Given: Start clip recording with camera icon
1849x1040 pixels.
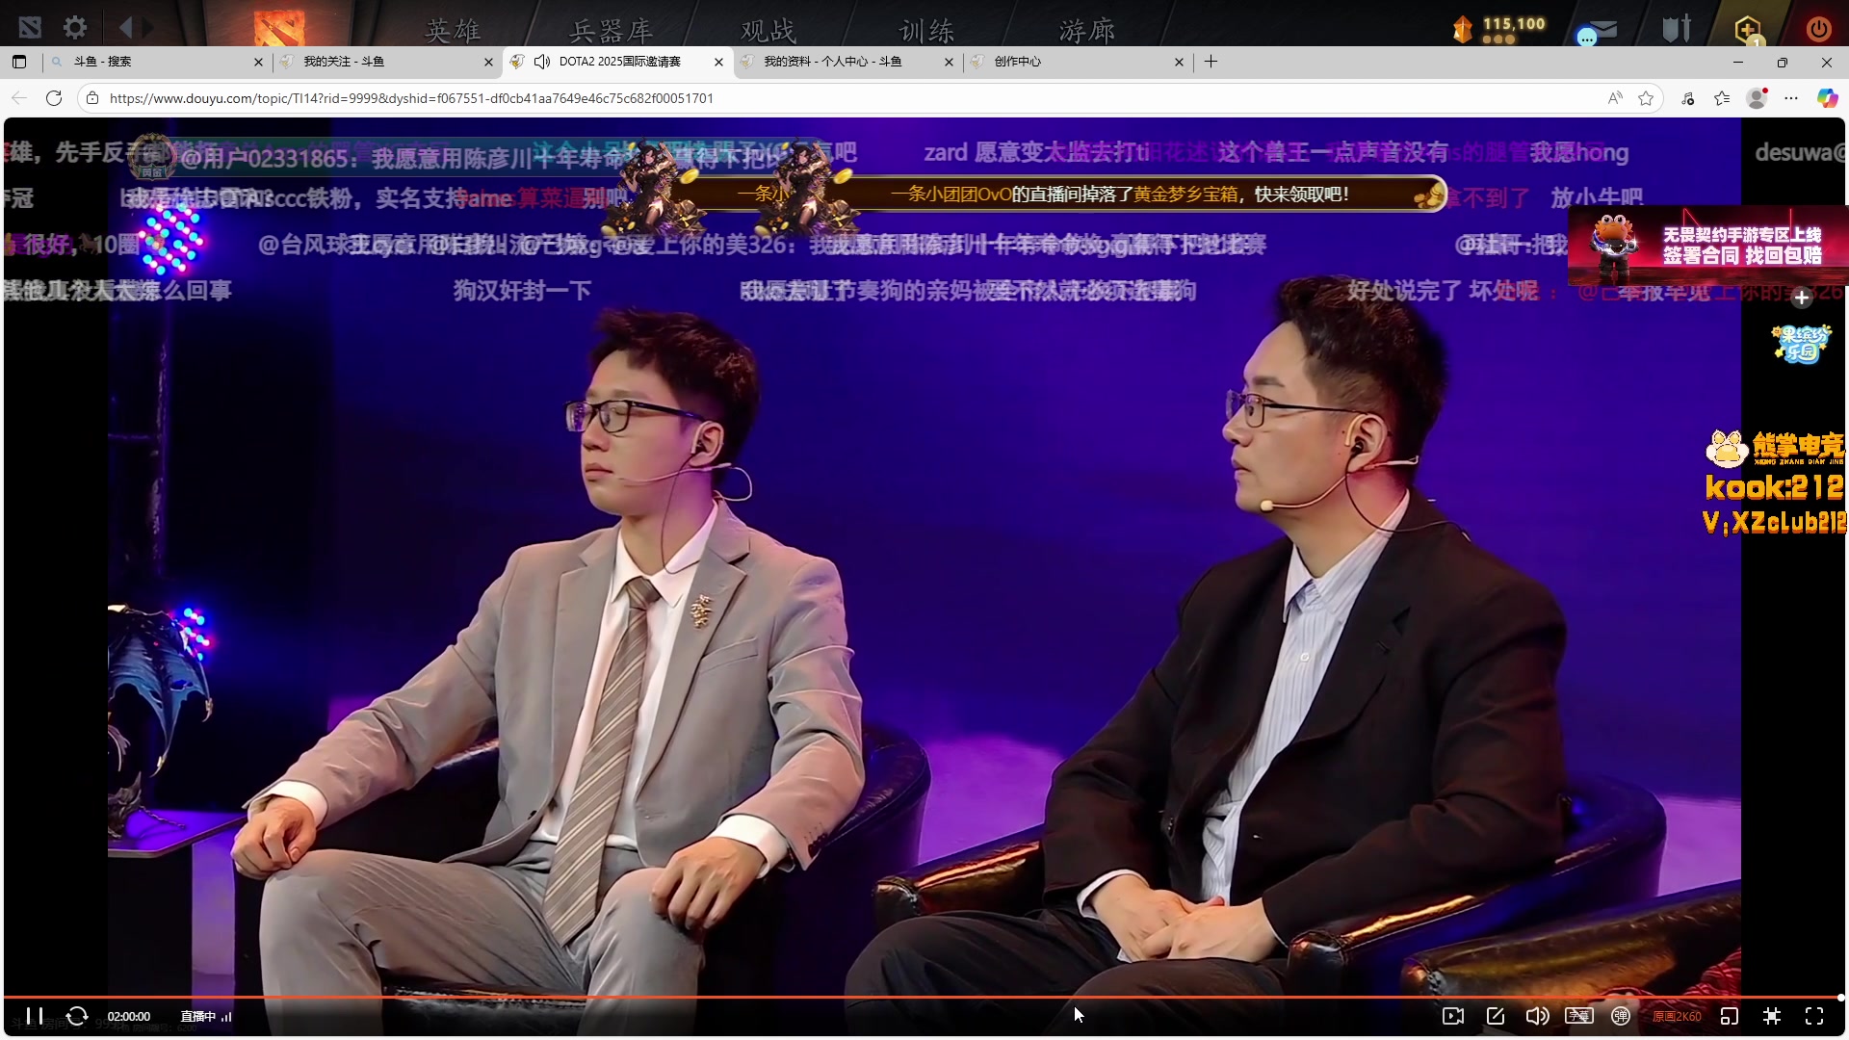Looking at the screenshot, I should click(x=1453, y=1016).
